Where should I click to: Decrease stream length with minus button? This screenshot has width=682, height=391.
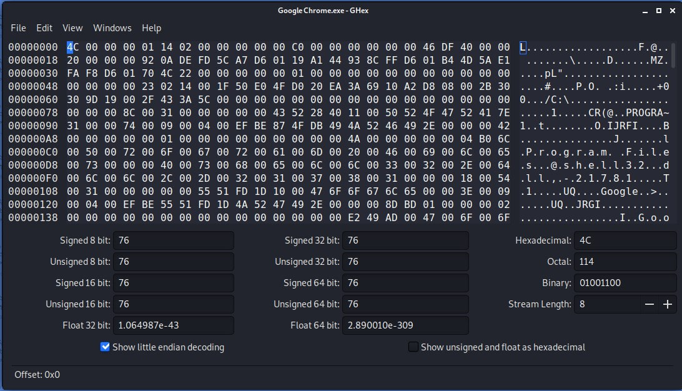(x=650, y=304)
